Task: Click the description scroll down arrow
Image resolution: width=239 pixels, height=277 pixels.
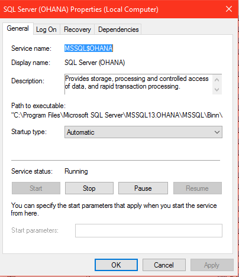Action: click(217, 90)
